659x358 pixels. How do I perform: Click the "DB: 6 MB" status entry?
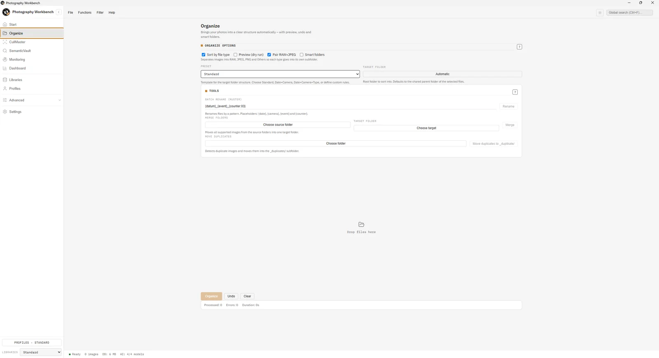(109, 354)
